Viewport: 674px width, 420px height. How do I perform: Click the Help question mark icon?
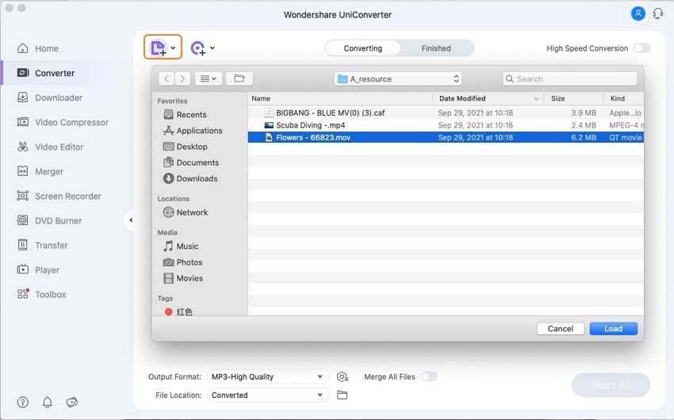(x=23, y=402)
